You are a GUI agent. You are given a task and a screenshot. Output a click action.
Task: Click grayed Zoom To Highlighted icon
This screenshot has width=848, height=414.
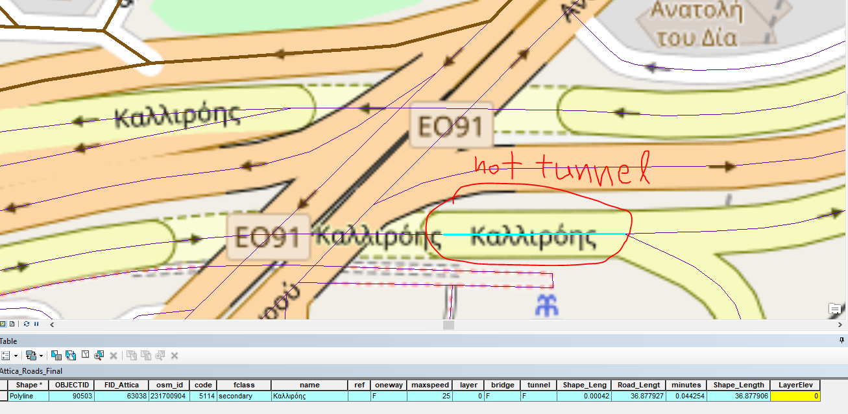point(160,356)
